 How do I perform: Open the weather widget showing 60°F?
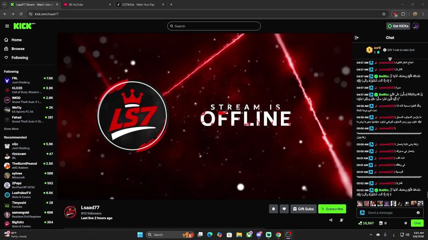pyautogui.click(x=15, y=235)
